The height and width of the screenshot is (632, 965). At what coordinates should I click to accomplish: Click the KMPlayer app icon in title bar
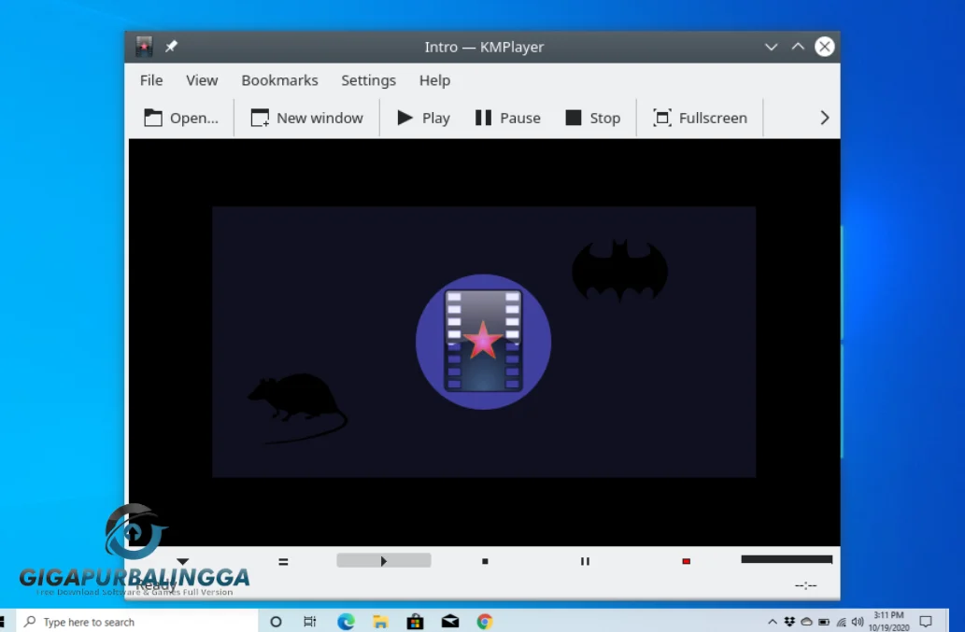pos(144,47)
